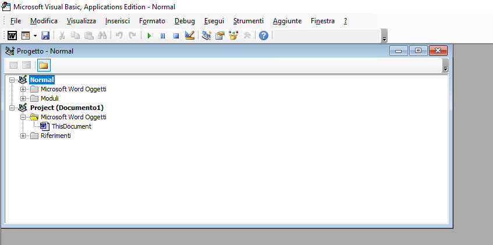Screen dimensions: 493x245
Task: Collapse the Normal project tree node
Action: 12,80
